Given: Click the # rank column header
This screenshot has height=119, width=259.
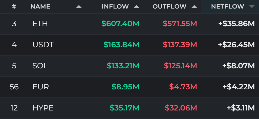Looking at the screenshot, I should point(14,7).
